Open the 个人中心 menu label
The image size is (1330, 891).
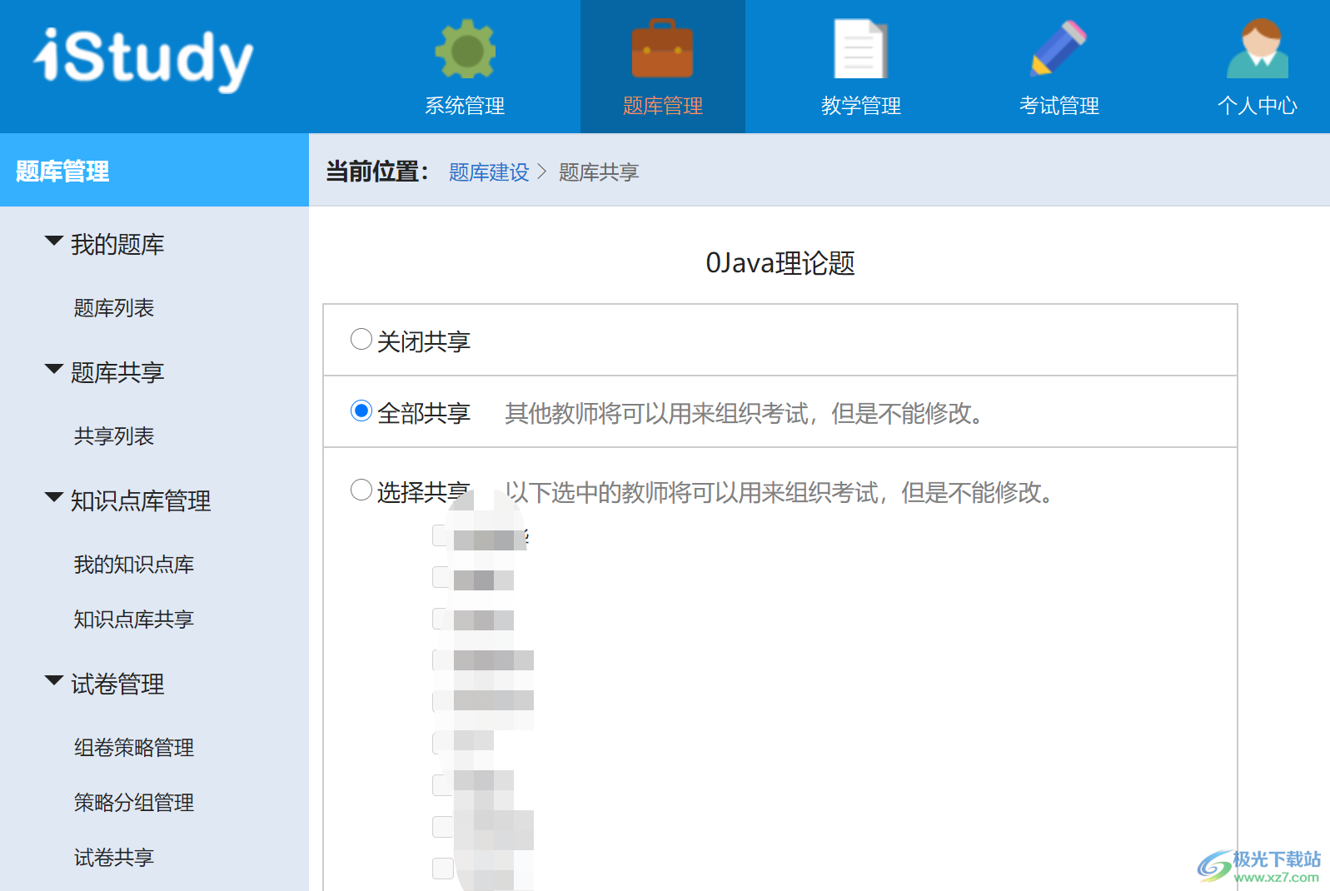pyautogui.click(x=1258, y=106)
